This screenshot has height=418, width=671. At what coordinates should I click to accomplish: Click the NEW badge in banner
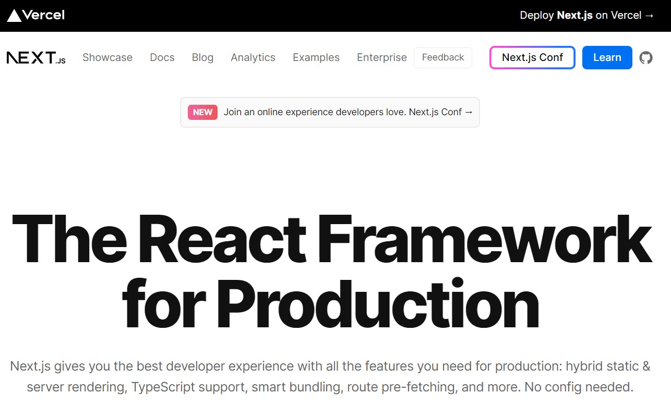pyautogui.click(x=202, y=112)
